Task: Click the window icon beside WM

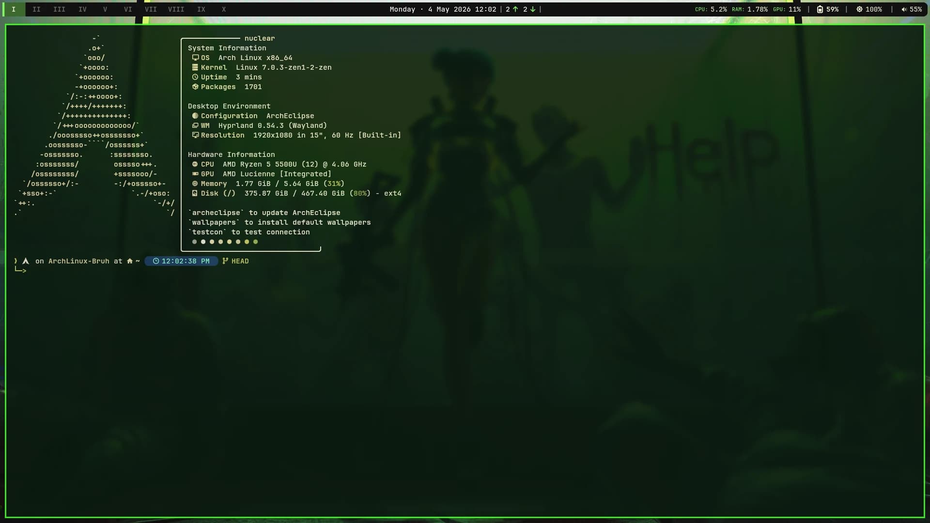Action: point(195,125)
